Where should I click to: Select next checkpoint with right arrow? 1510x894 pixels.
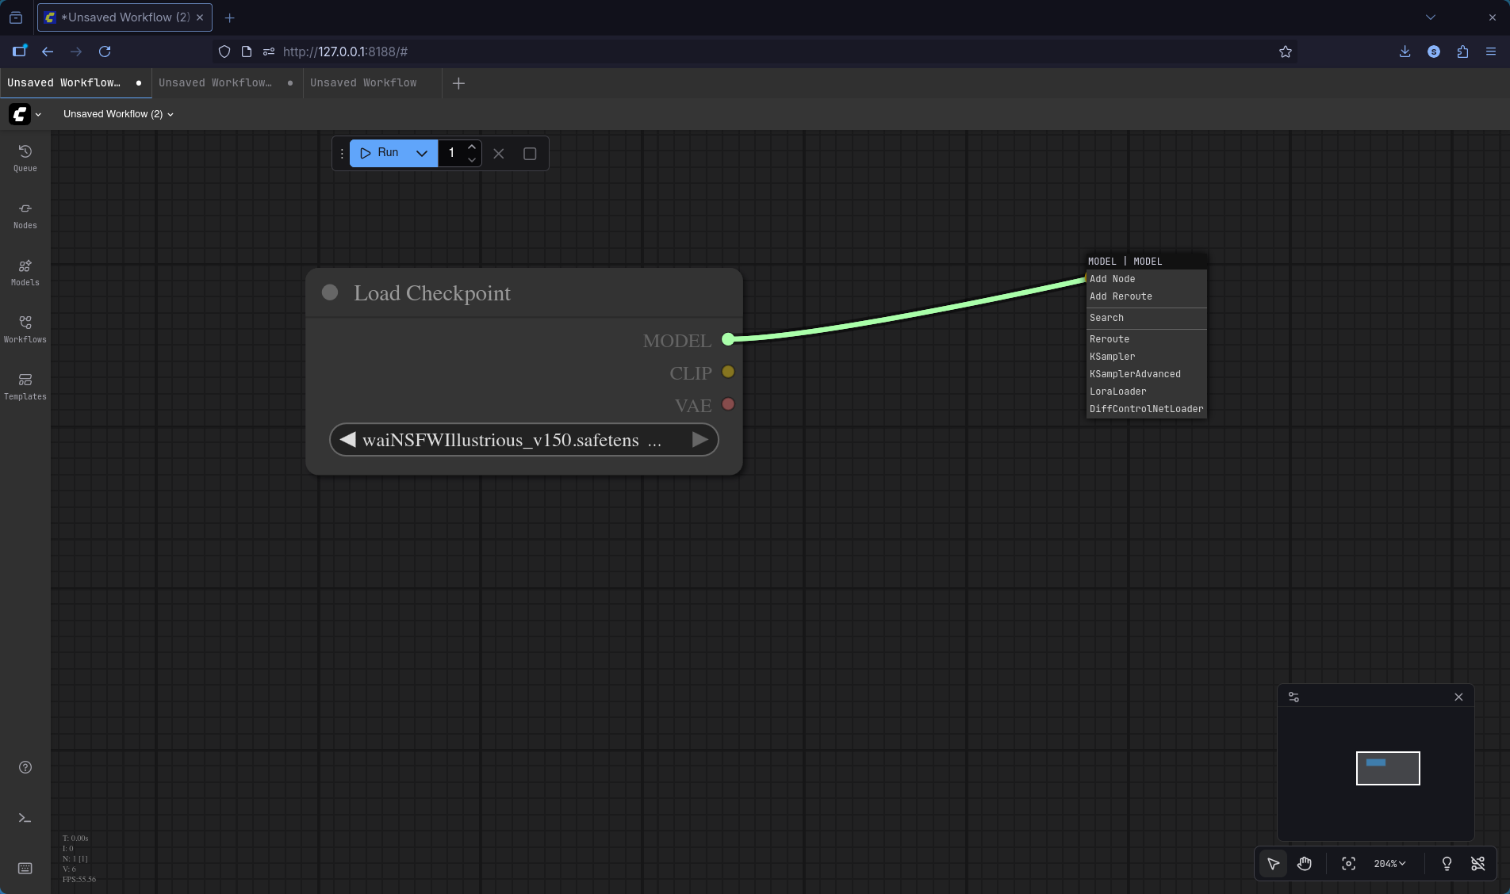tap(699, 440)
